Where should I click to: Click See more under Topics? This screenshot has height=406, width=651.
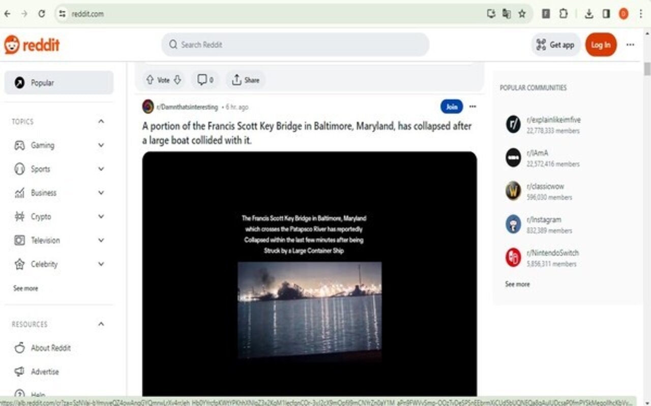click(25, 288)
